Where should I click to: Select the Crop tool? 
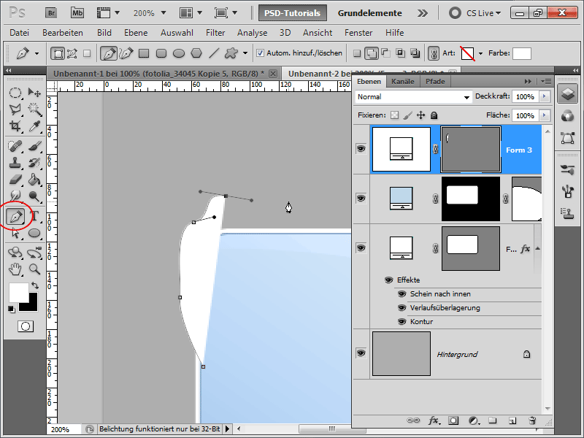(x=15, y=126)
